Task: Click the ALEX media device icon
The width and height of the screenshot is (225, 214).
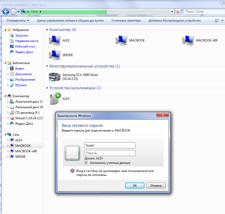Action: pyautogui.click(x=55, y=99)
